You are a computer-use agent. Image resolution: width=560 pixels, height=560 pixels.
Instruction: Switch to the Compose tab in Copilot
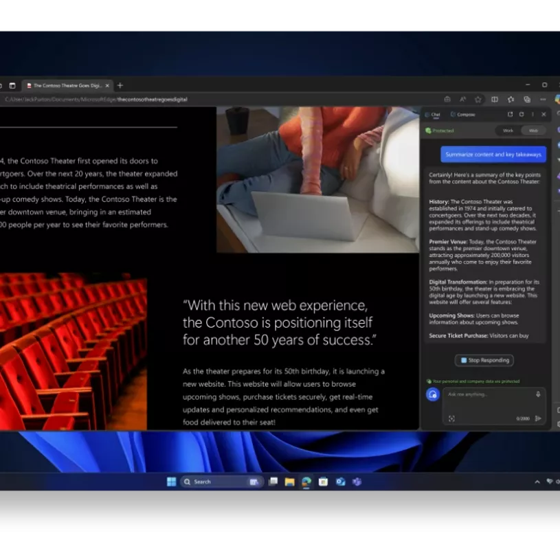(463, 115)
